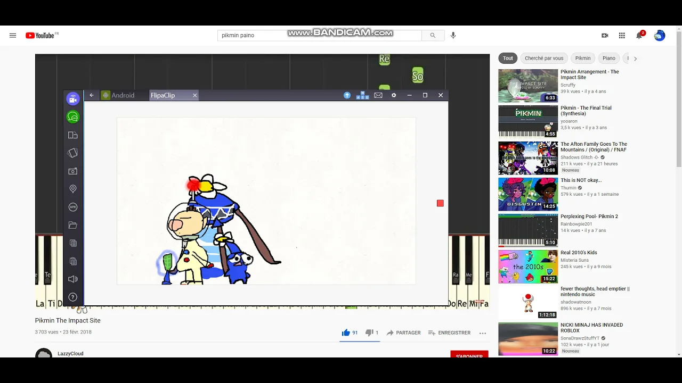682x383 pixels.
Task: Click the PARTAGER share button
Action: [x=403, y=332]
